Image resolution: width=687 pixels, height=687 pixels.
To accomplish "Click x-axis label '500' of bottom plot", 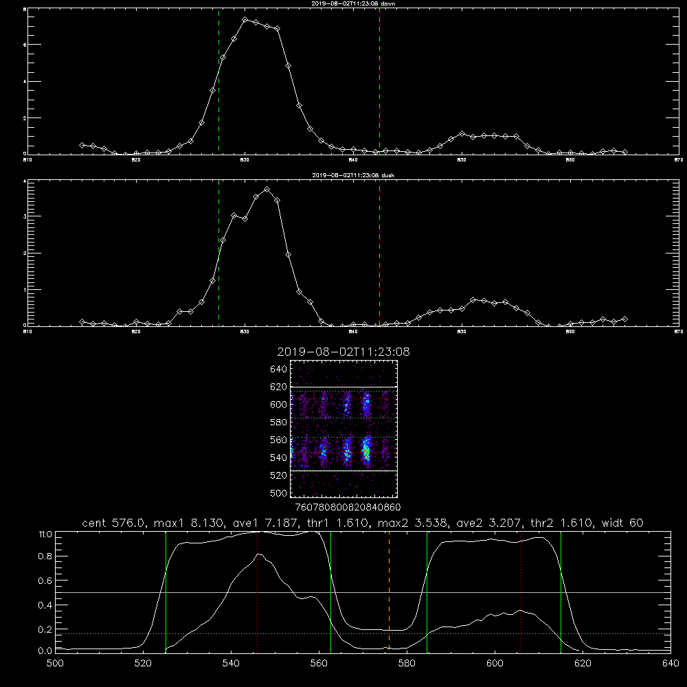I will (x=55, y=664).
